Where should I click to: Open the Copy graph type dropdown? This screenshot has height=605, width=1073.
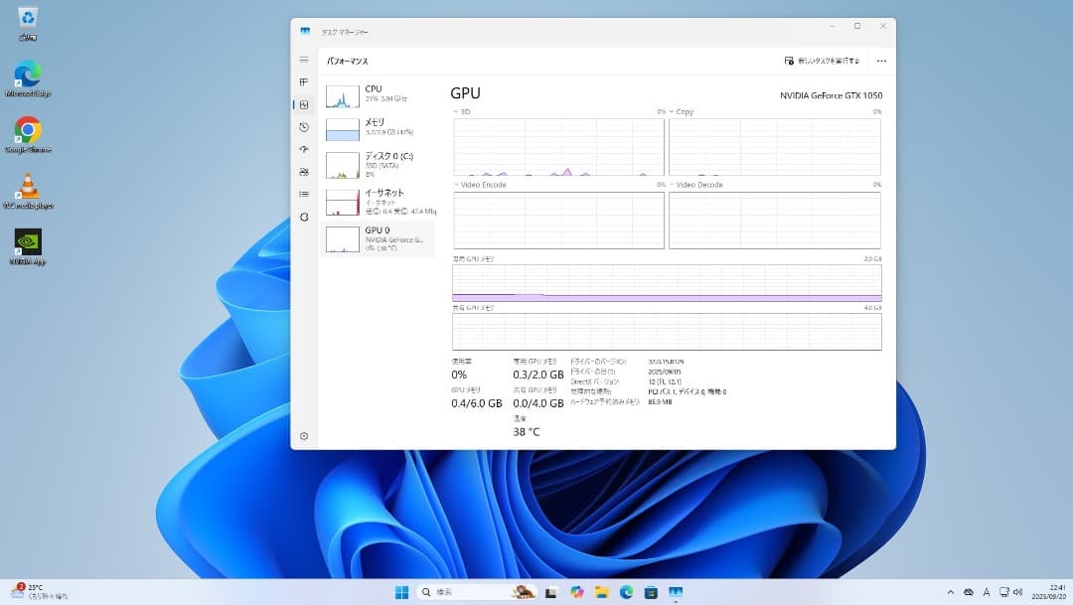point(680,111)
